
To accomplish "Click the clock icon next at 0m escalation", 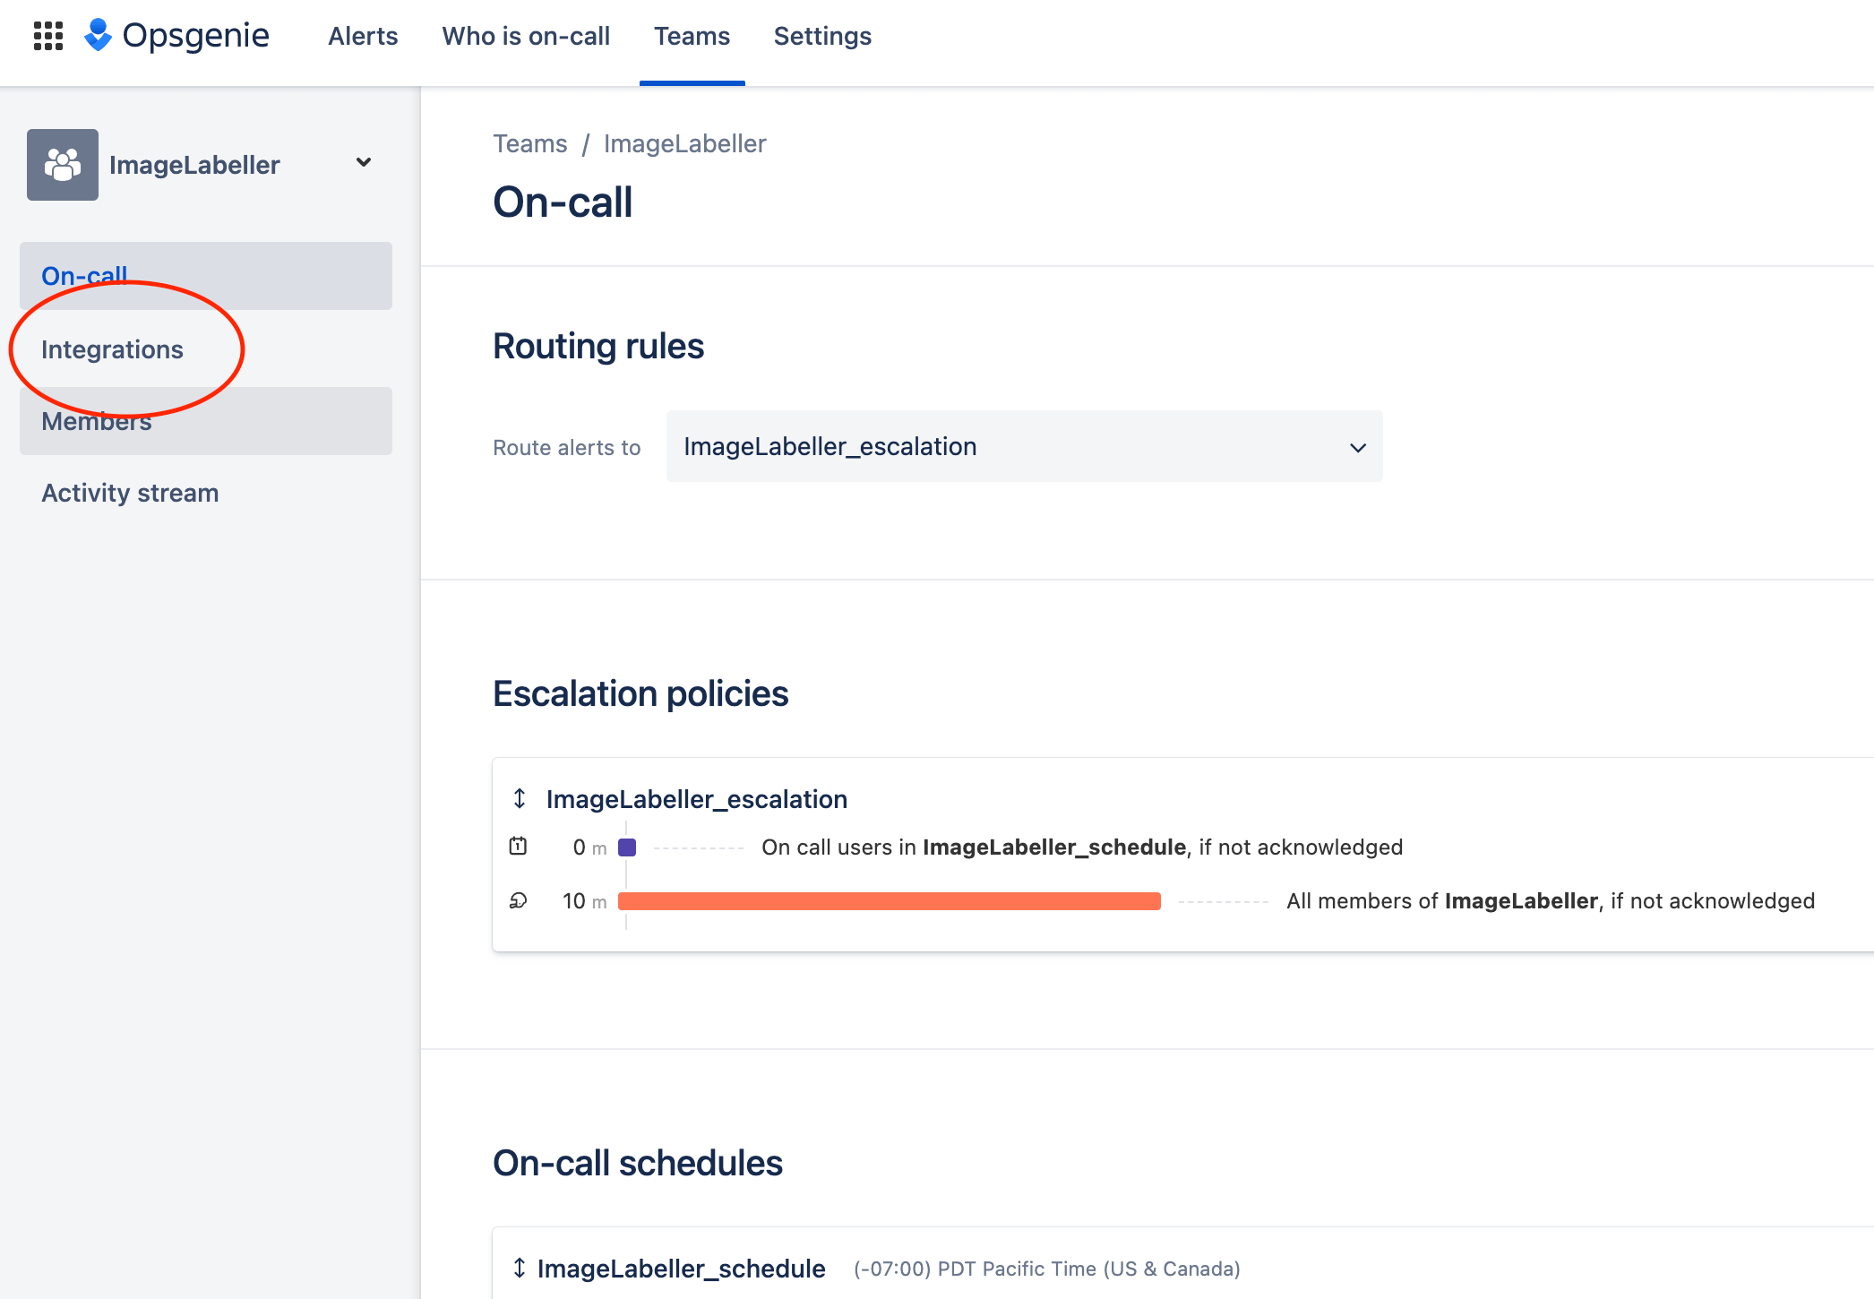I will (x=519, y=846).
